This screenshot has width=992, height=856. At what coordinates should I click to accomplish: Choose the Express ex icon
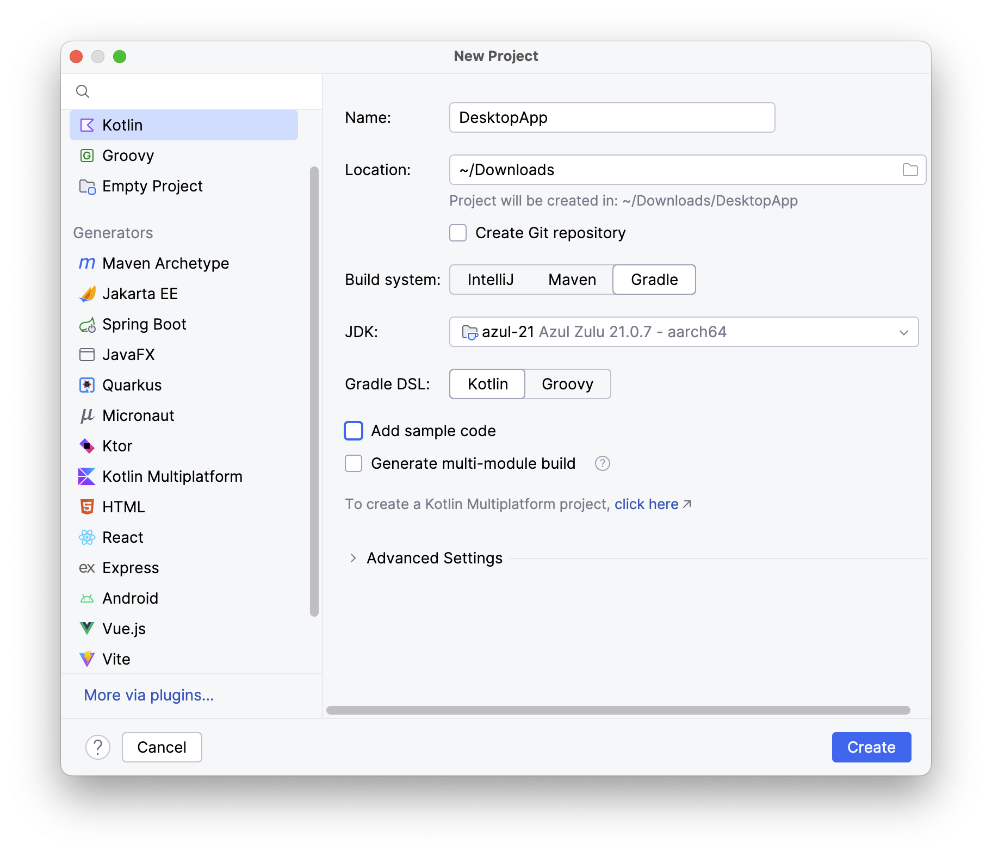click(x=87, y=568)
